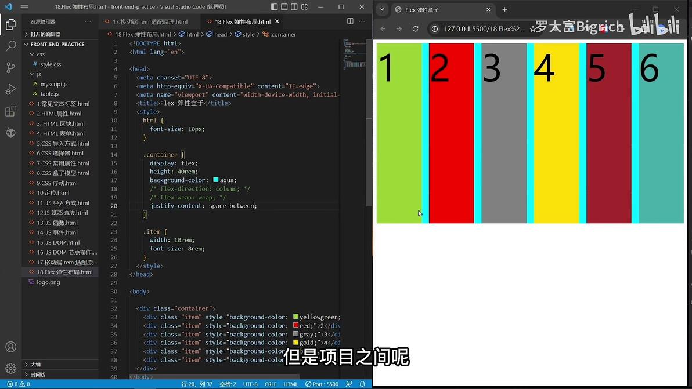Open 15. JS DOM.html file
This screenshot has height=389, width=692.
click(x=60, y=242)
